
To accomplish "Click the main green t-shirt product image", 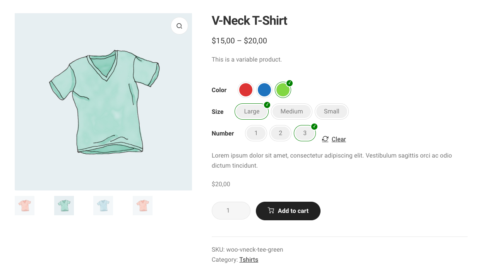I will coord(103,102).
